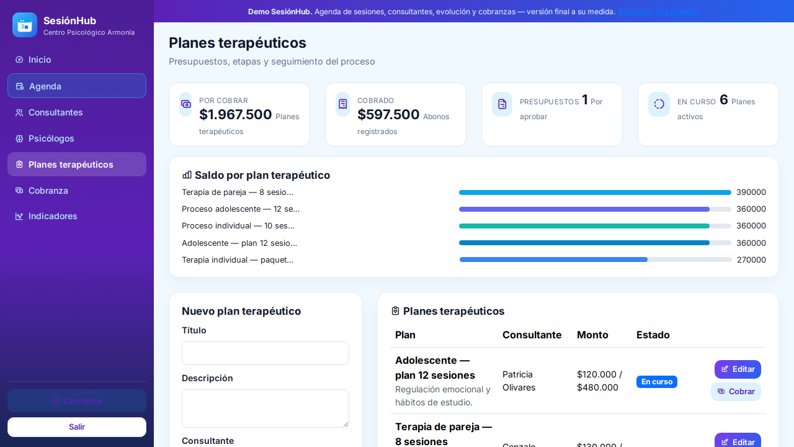Click the Terapia individual balance bar

point(595,260)
